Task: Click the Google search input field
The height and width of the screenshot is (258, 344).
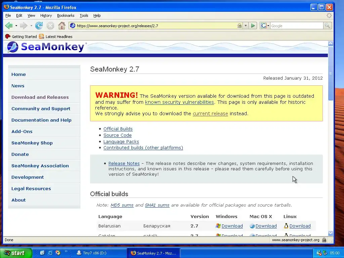Action: (297, 26)
